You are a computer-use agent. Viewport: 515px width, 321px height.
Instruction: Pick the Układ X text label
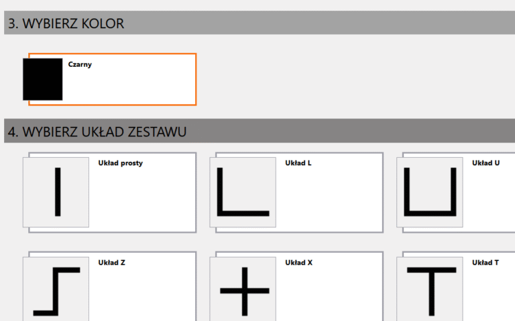pyautogui.click(x=298, y=262)
